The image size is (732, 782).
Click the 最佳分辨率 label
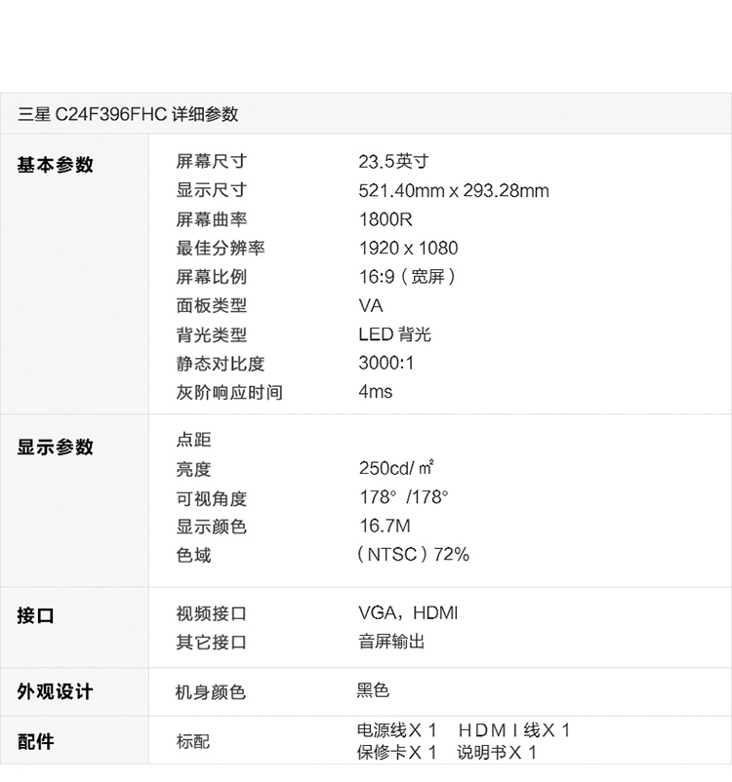click(221, 248)
